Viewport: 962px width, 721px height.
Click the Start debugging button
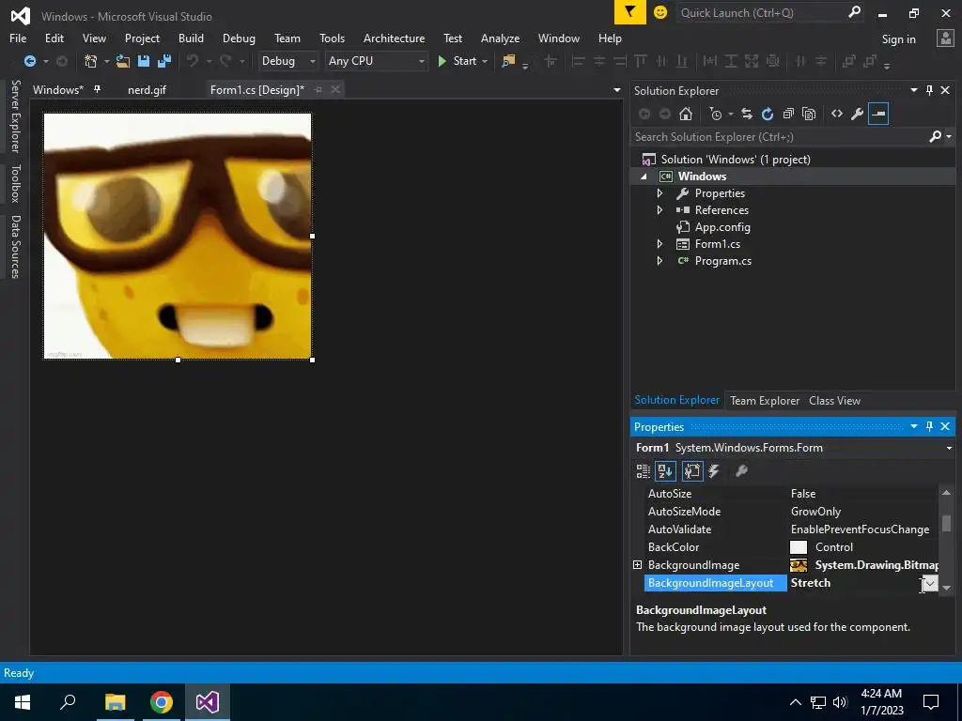[x=458, y=61]
